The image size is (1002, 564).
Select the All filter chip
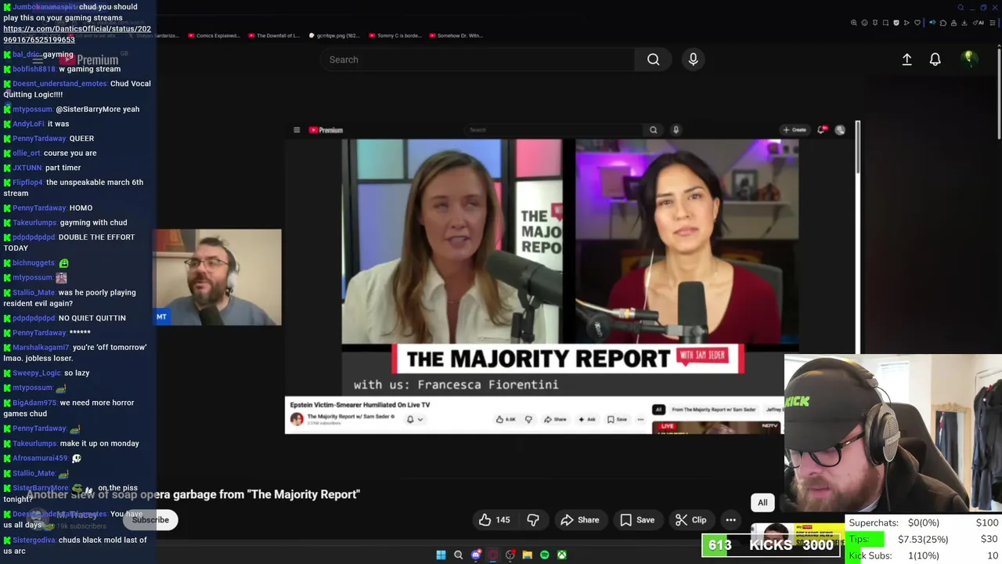click(762, 503)
